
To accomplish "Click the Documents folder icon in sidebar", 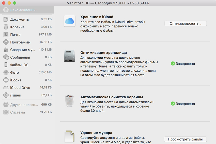I will 6,19.
